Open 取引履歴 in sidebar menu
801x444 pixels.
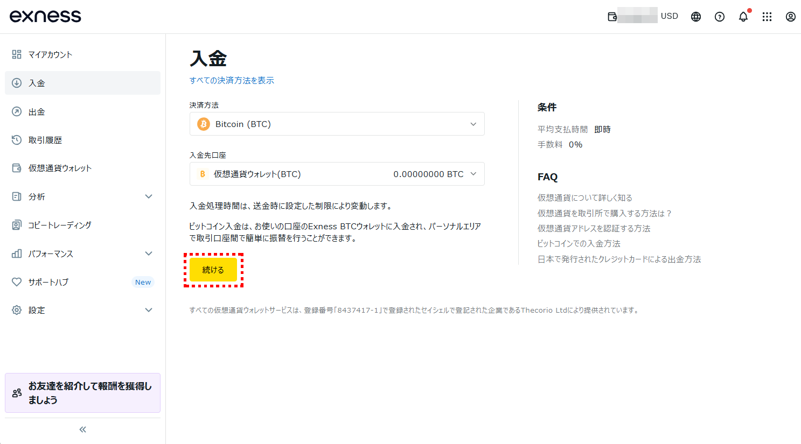[x=82, y=140]
